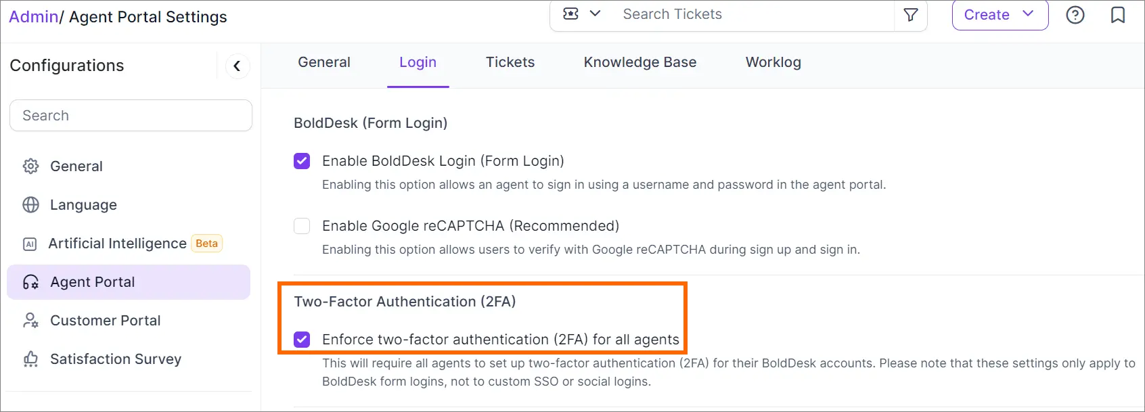Follow the Admin breadcrumb link

34,17
